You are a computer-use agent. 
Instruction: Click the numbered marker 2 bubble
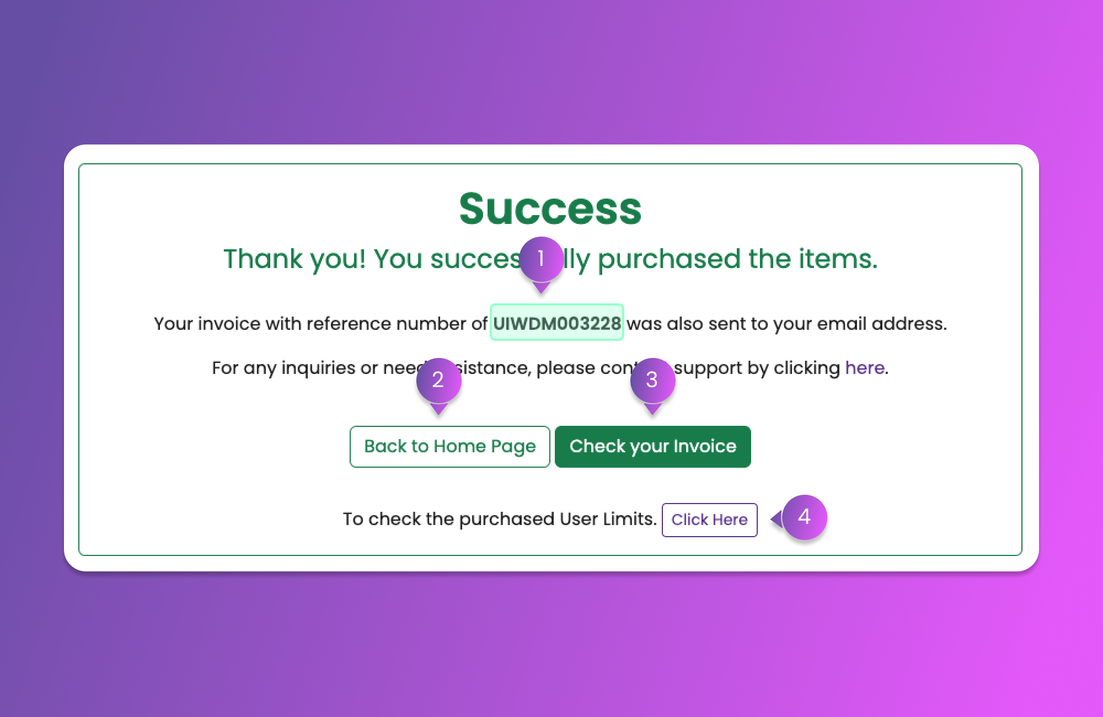tap(438, 380)
